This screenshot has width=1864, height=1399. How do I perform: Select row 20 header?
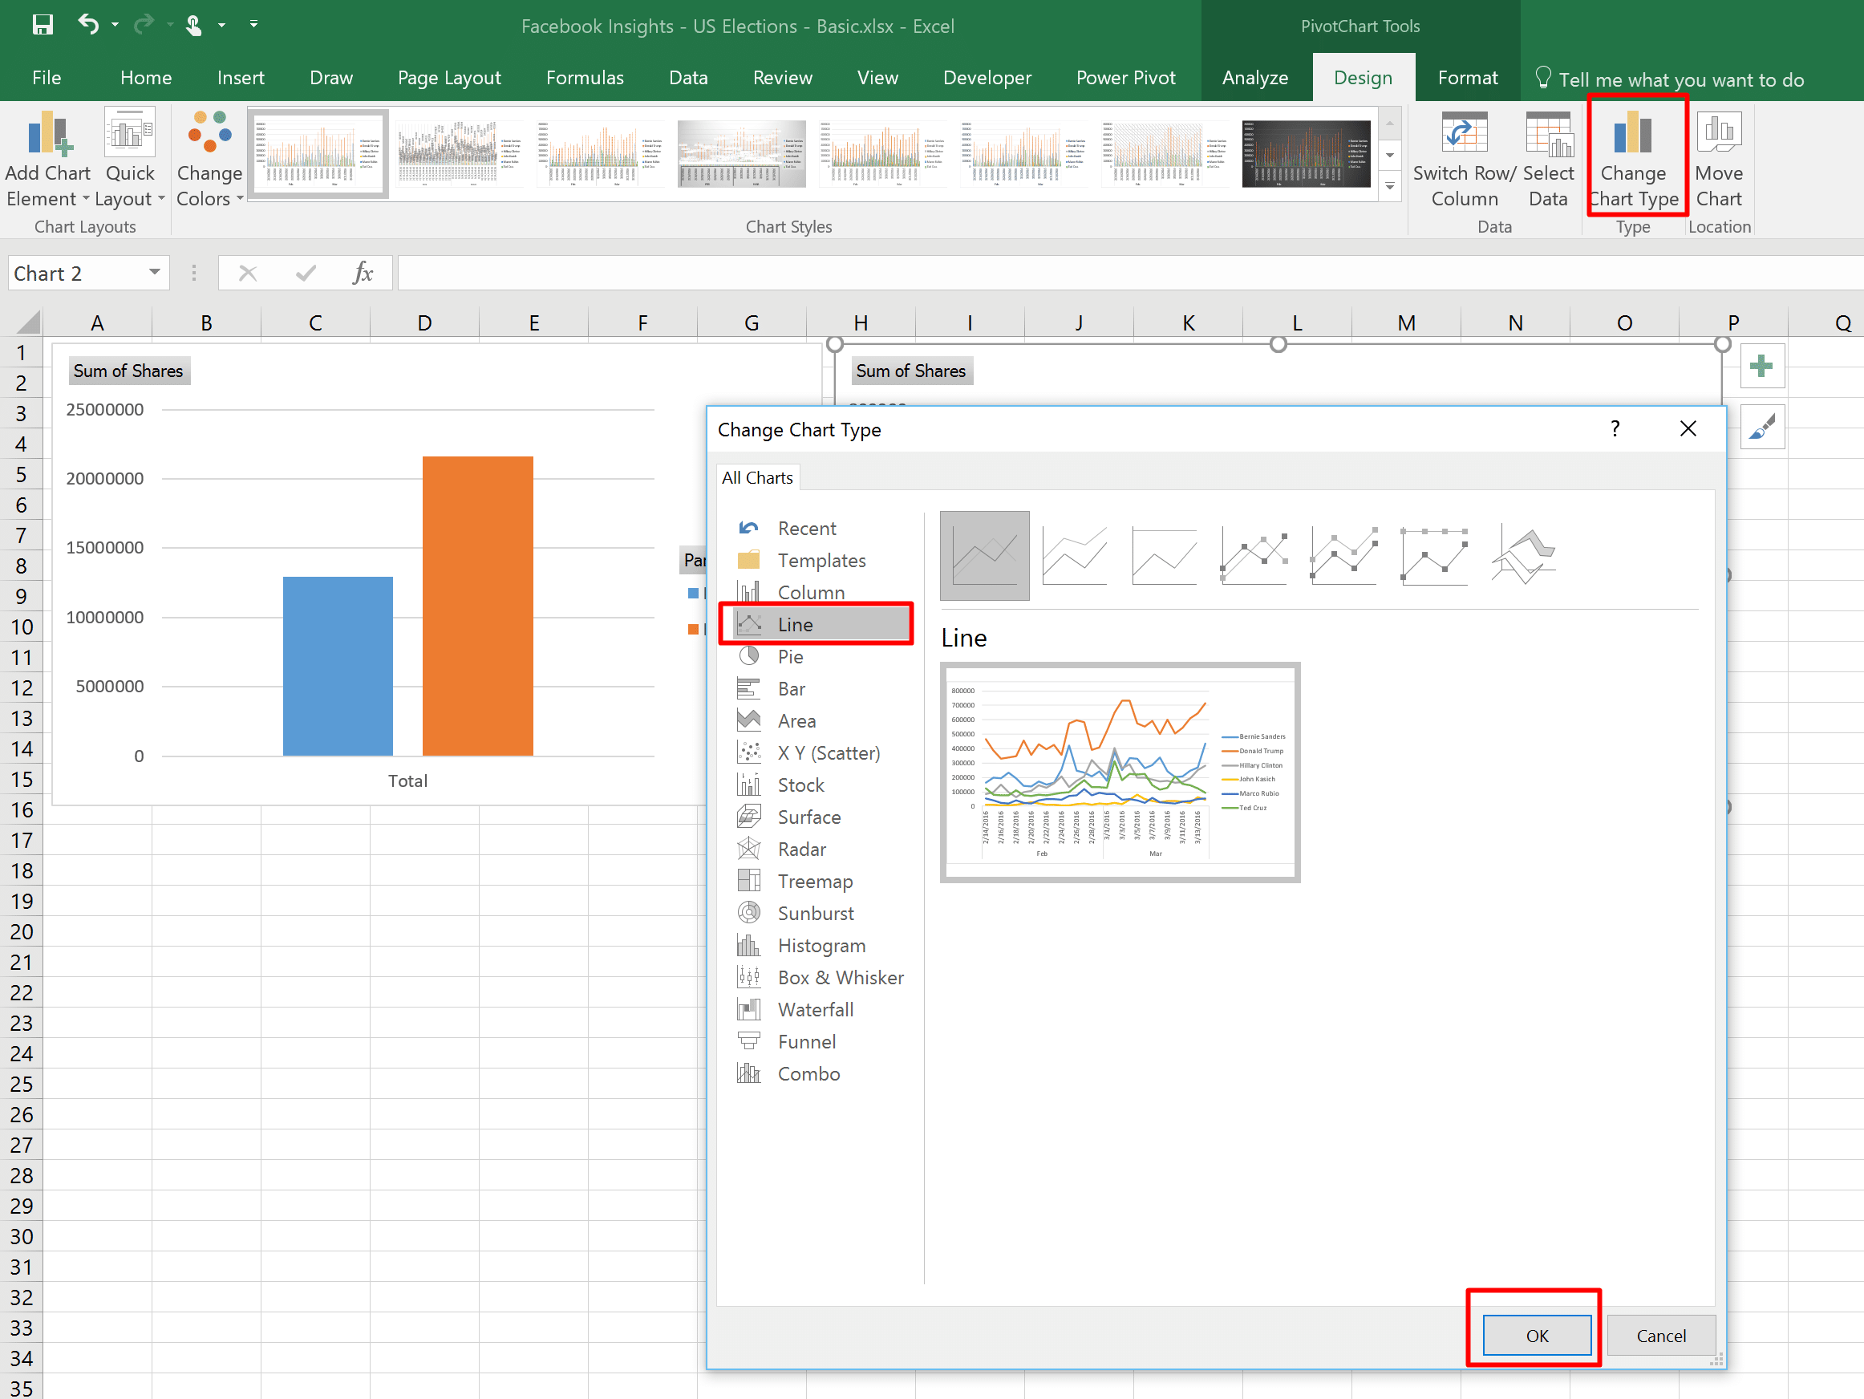coord(21,931)
